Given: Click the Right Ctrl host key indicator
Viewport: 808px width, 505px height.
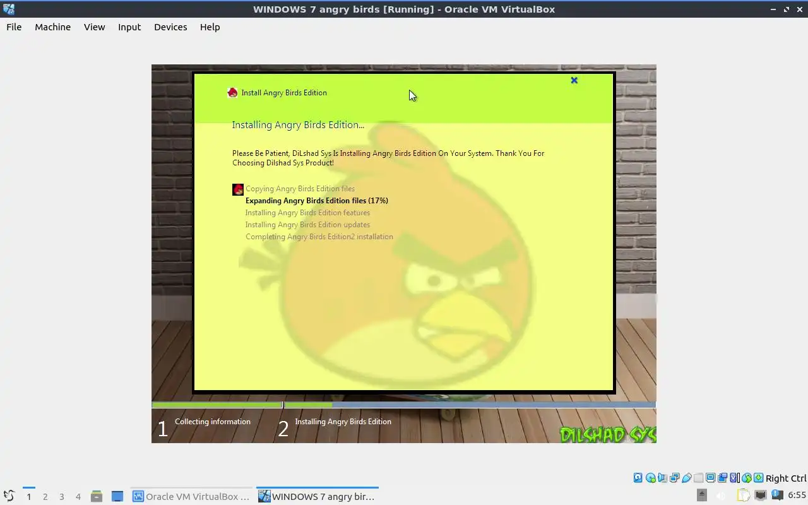Looking at the screenshot, I should pos(786,478).
